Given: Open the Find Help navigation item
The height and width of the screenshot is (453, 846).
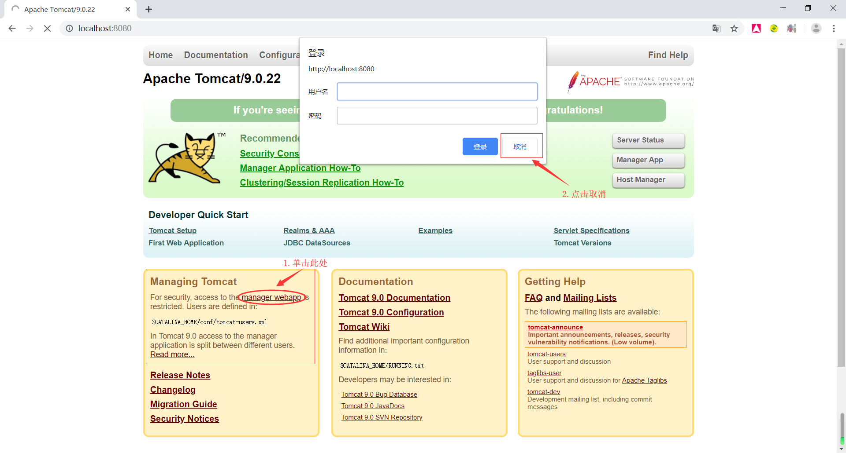Looking at the screenshot, I should (x=668, y=55).
